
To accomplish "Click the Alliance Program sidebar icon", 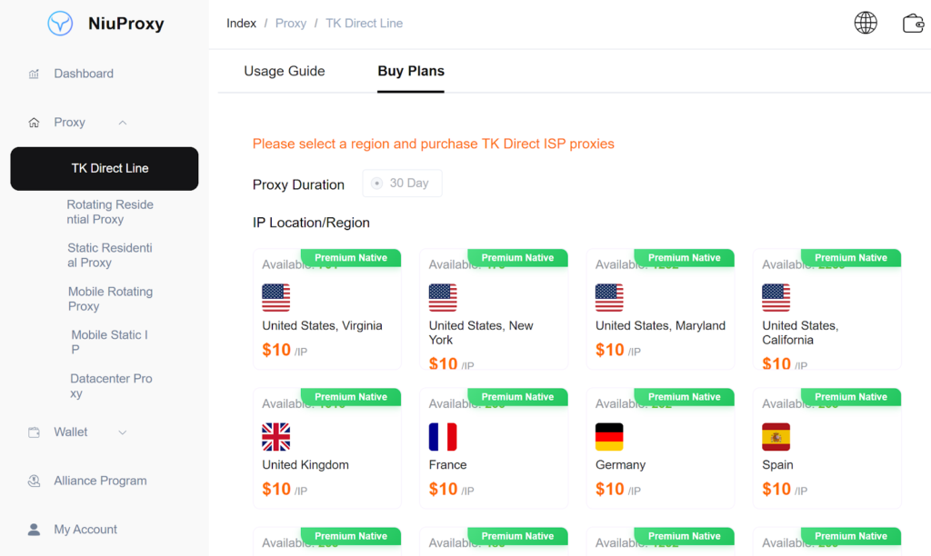I will pos(35,481).
